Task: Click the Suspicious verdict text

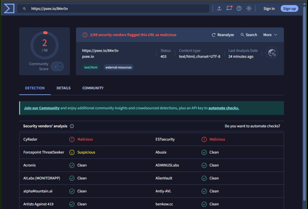Action: coord(86,152)
